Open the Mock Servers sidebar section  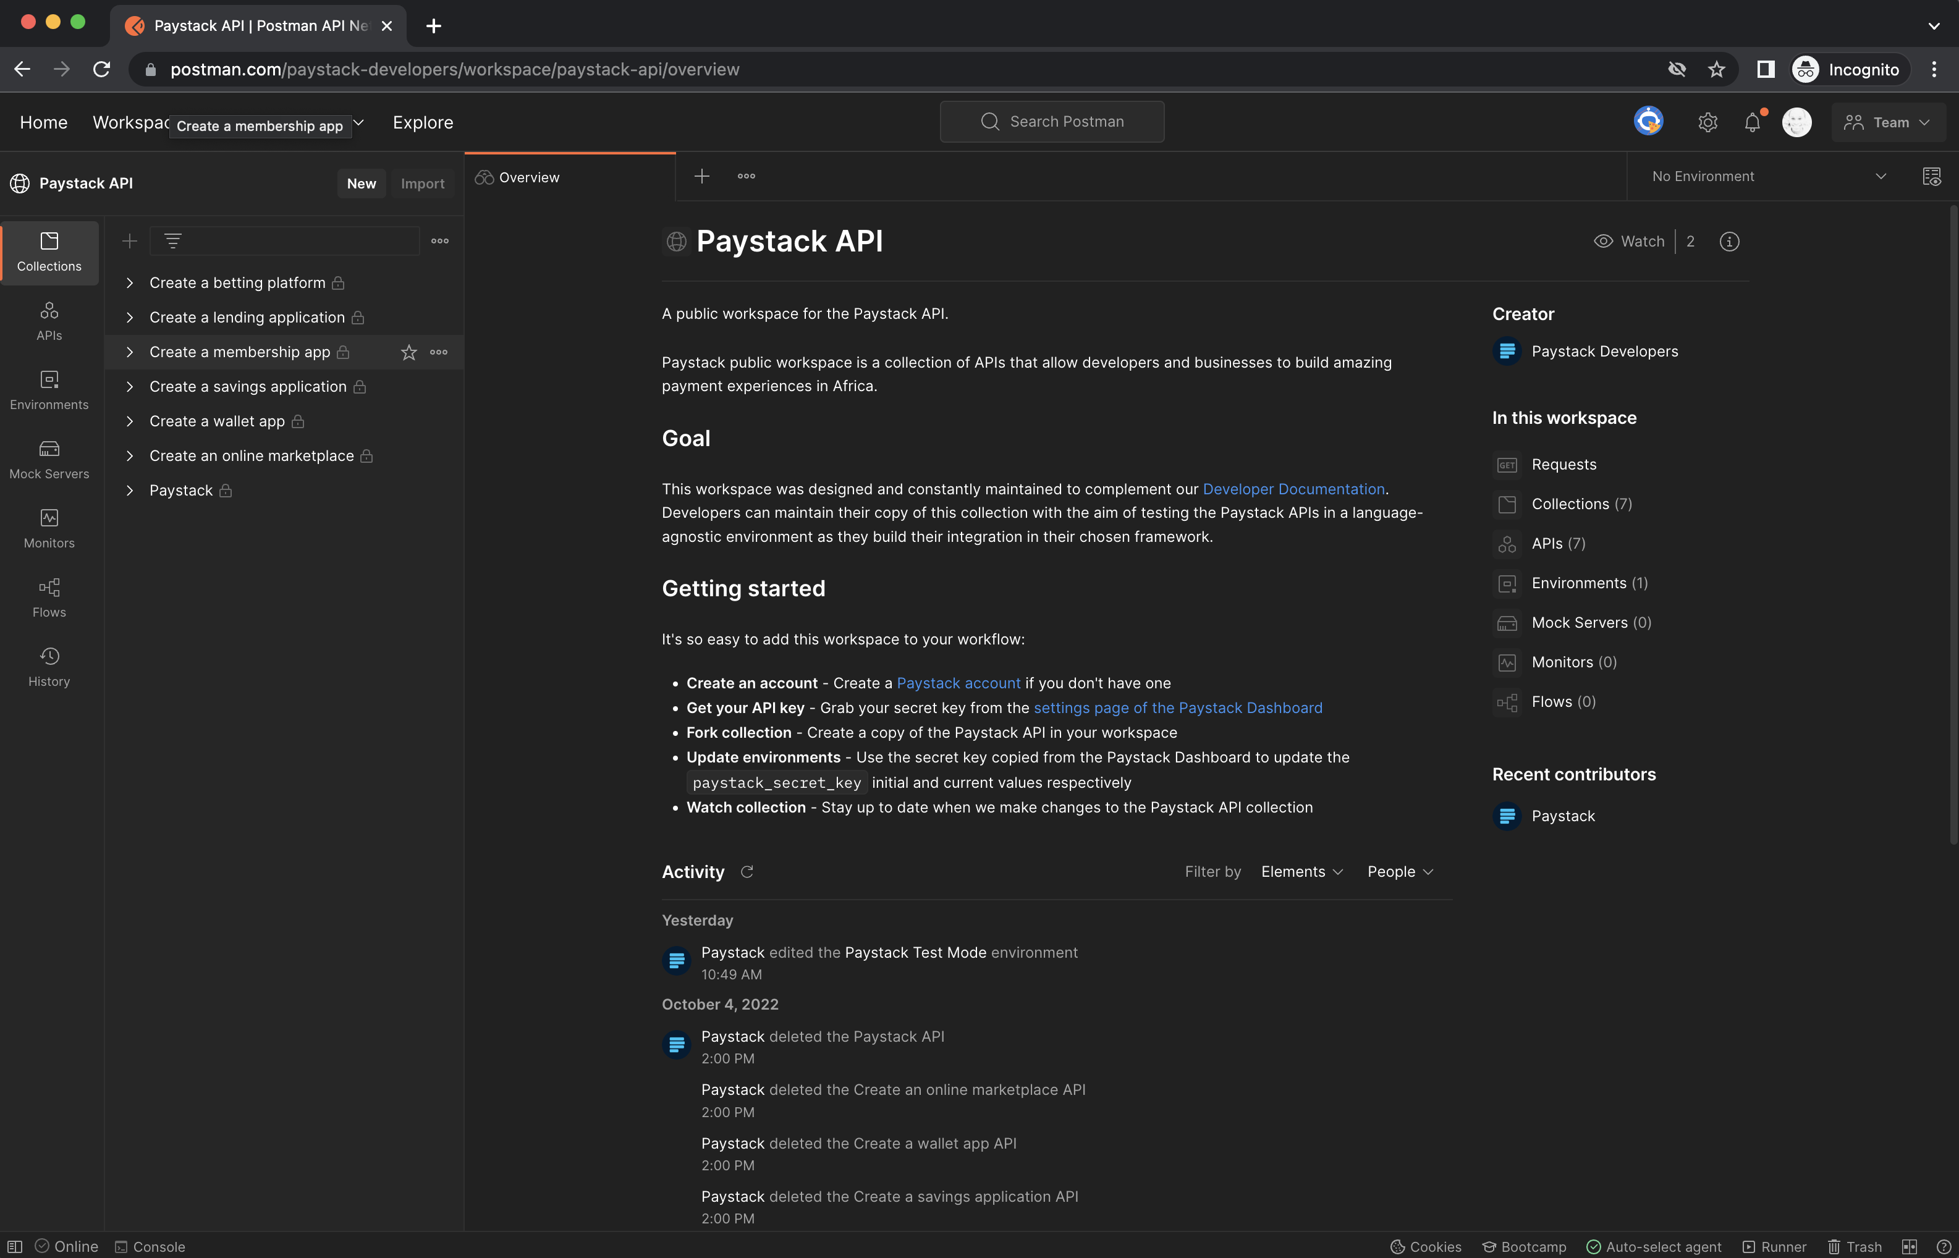point(49,460)
